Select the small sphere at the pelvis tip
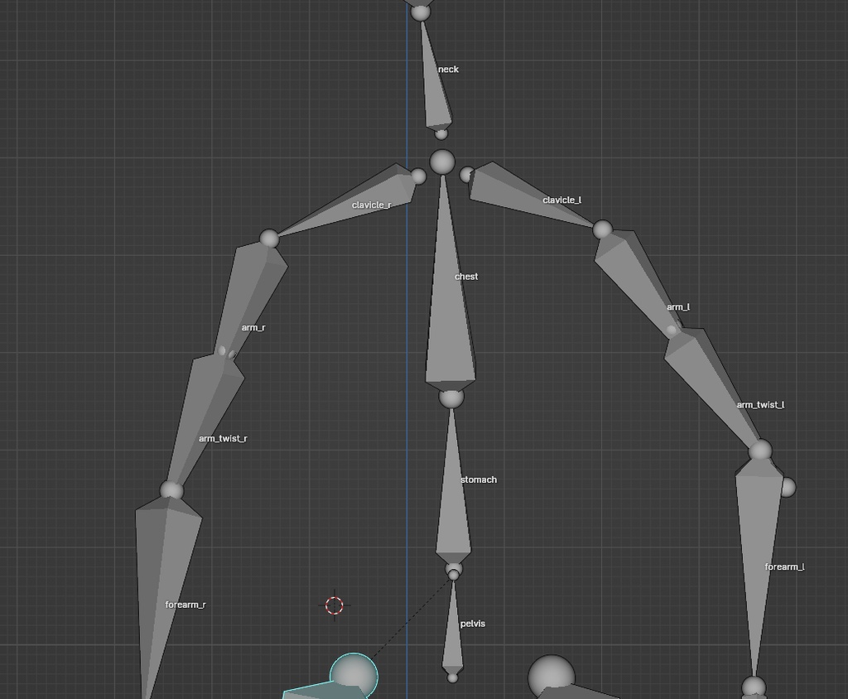The height and width of the screenshot is (699, 848). click(x=453, y=677)
